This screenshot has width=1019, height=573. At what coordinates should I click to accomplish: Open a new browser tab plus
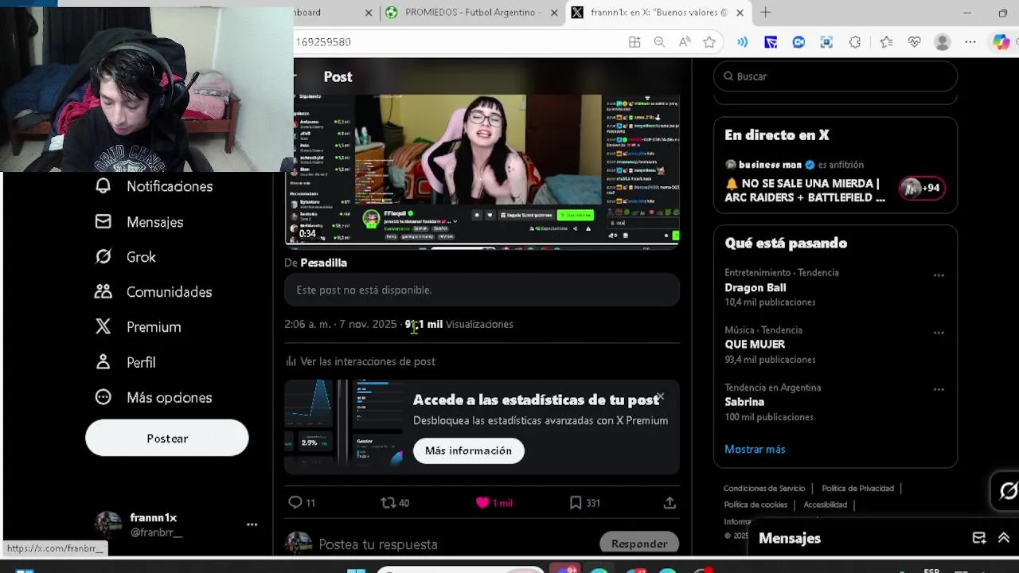point(765,13)
